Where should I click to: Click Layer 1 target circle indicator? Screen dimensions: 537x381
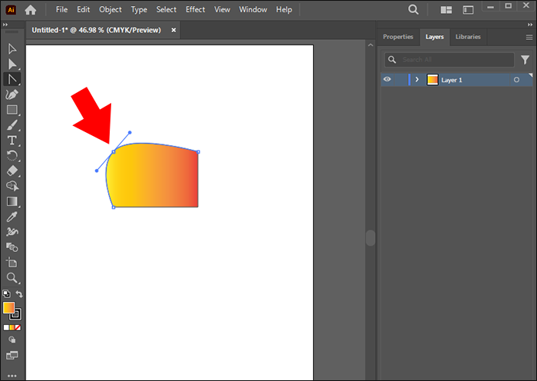[x=516, y=80]
